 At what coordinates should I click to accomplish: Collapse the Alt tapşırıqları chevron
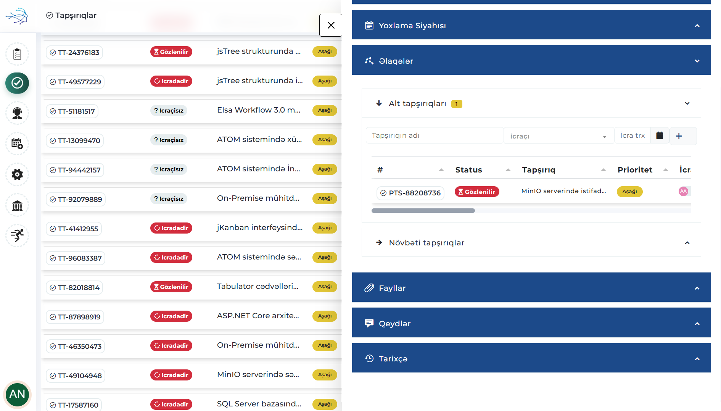(x=687, y=103)
